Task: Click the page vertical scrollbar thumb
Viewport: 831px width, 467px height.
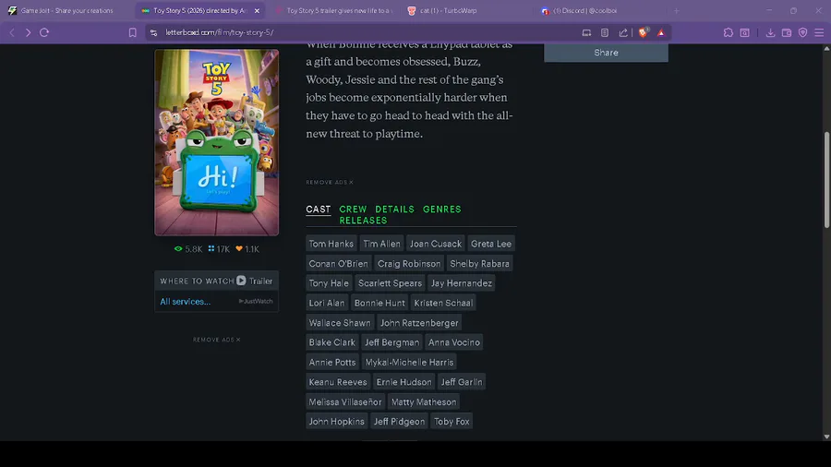Action: point(826,180)
